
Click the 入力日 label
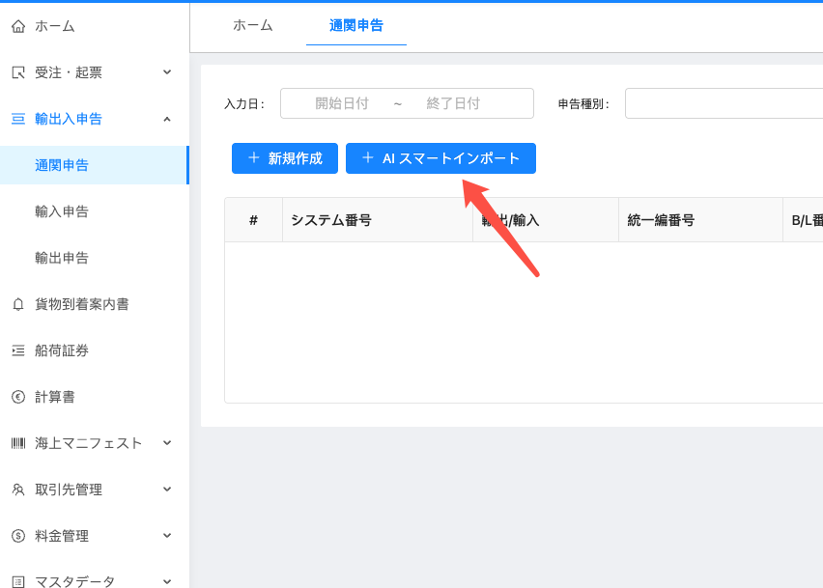coord(244,104)
